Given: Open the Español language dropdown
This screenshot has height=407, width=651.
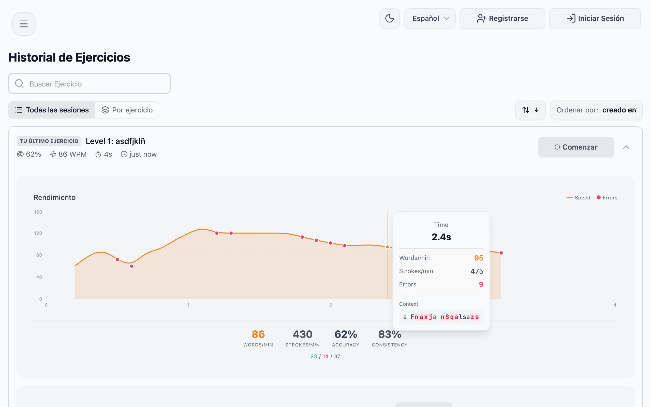Looking at the screenshot, I should pos(430,18).
